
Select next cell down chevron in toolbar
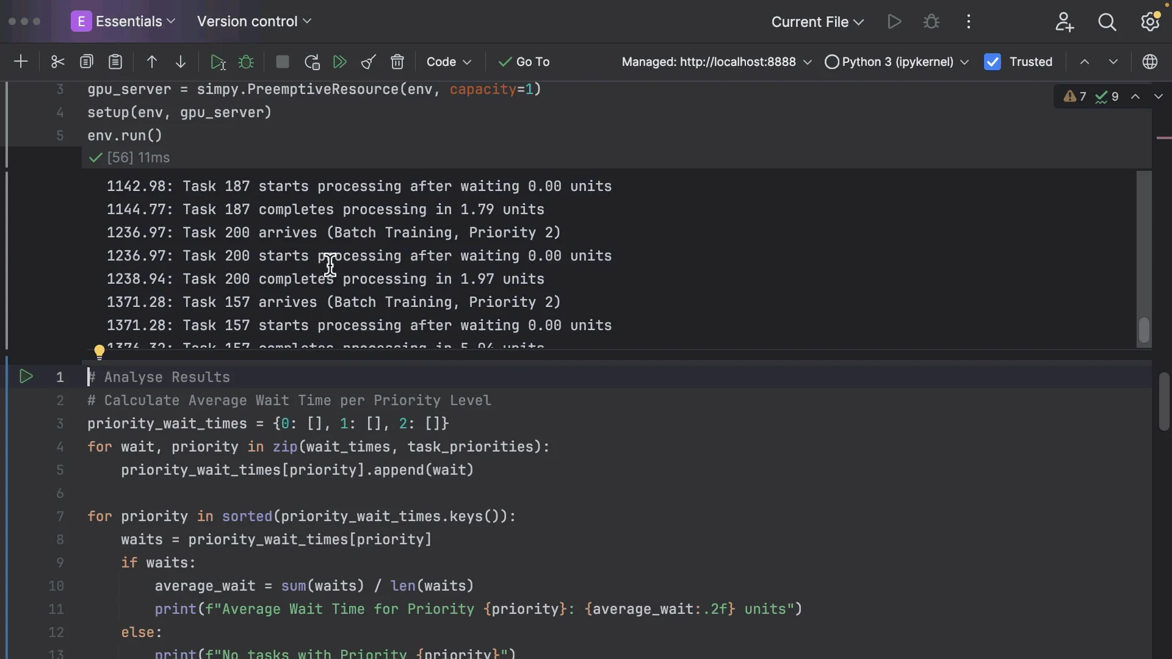click(1113, 62)
